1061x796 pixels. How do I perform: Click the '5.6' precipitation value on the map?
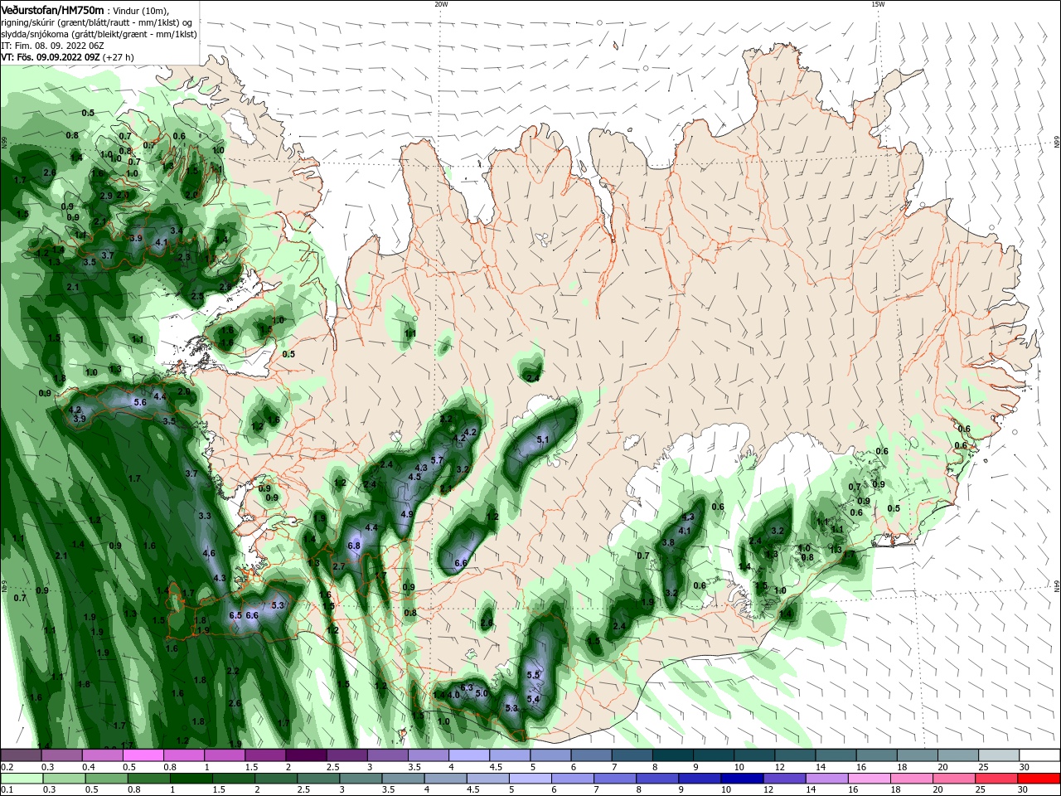(140, 402)
